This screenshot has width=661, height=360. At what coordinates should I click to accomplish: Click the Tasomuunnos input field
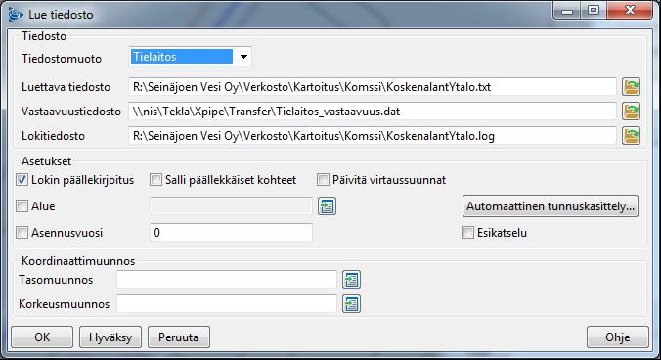click(x=227, y=280)
